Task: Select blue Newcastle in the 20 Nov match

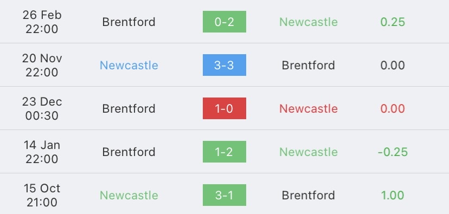Action: coord(129,65)
